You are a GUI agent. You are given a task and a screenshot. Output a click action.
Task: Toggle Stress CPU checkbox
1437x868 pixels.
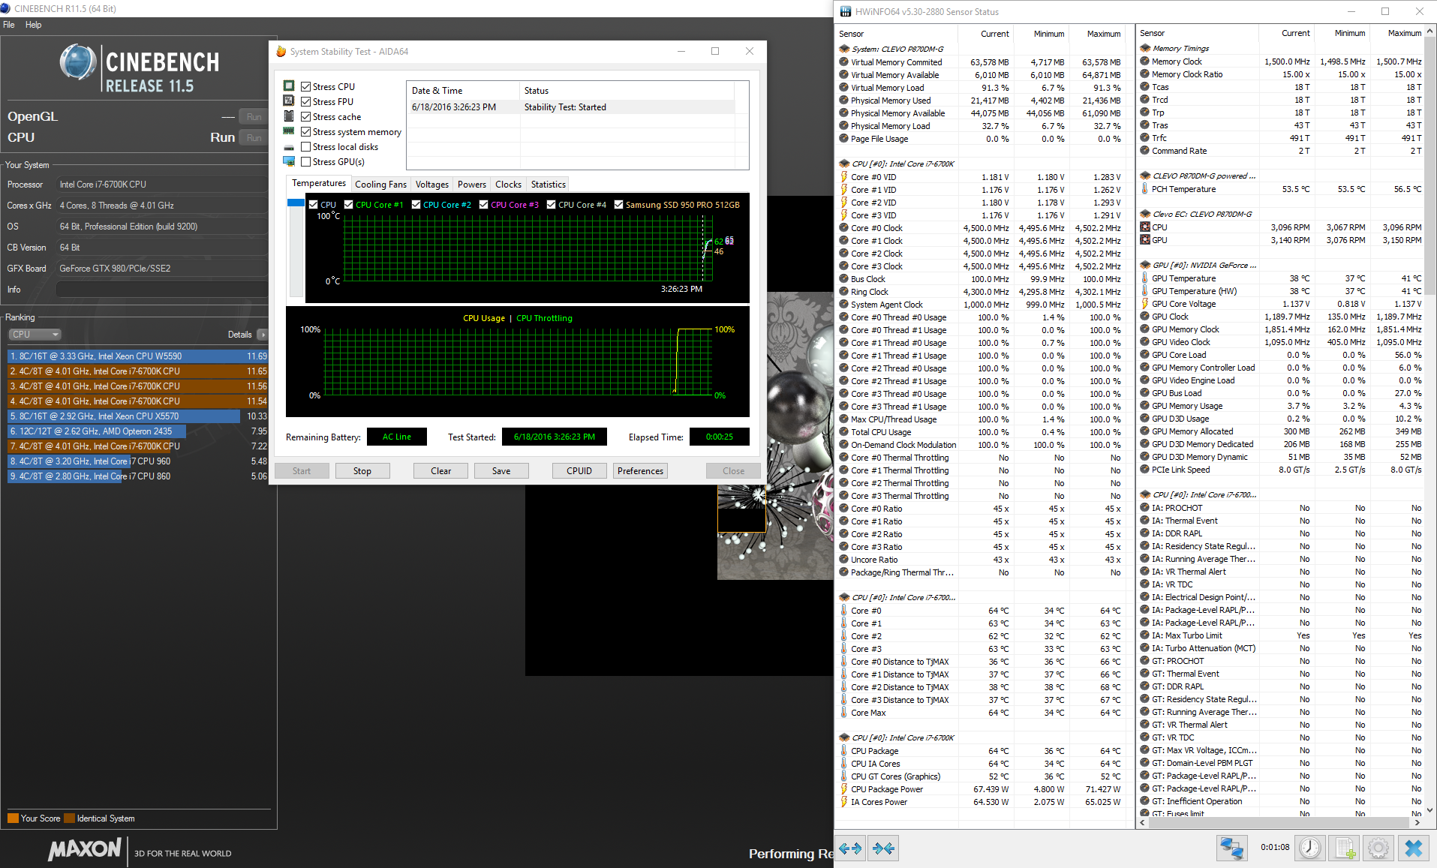(x=305, y=86)
